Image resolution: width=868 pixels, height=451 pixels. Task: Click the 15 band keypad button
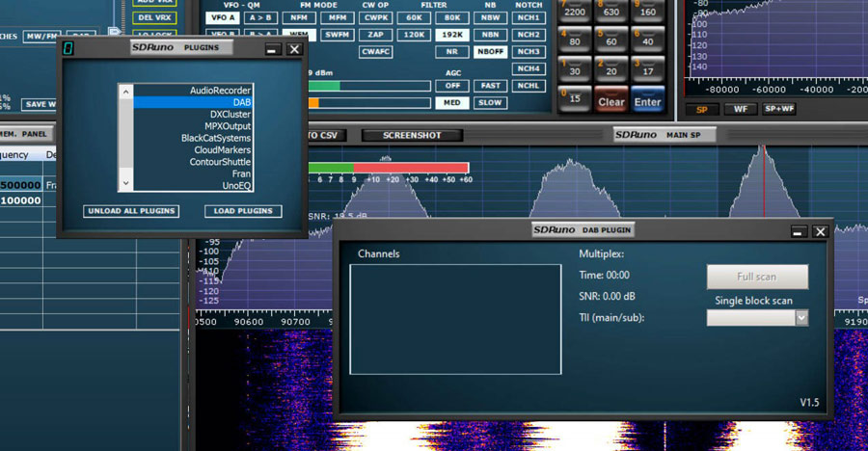pyautogui.click(x=575, y=98)
